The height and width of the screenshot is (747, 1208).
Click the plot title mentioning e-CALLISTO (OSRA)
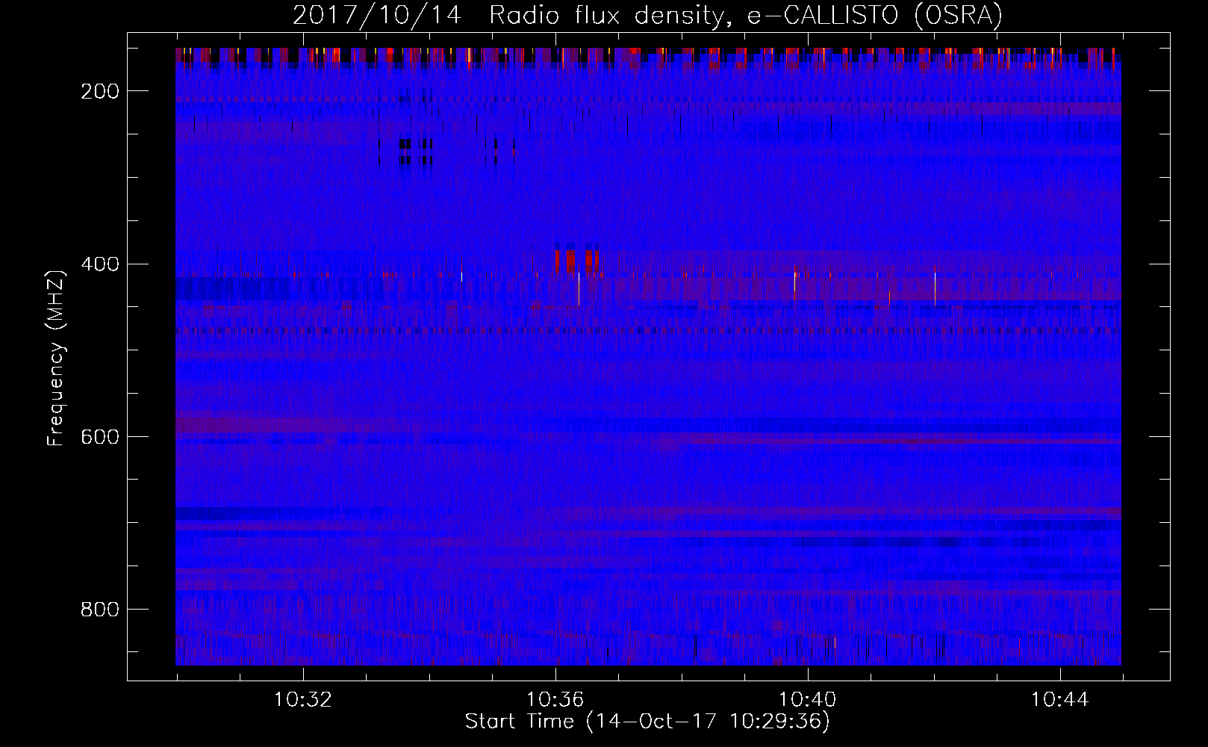(x=647, y=14)
